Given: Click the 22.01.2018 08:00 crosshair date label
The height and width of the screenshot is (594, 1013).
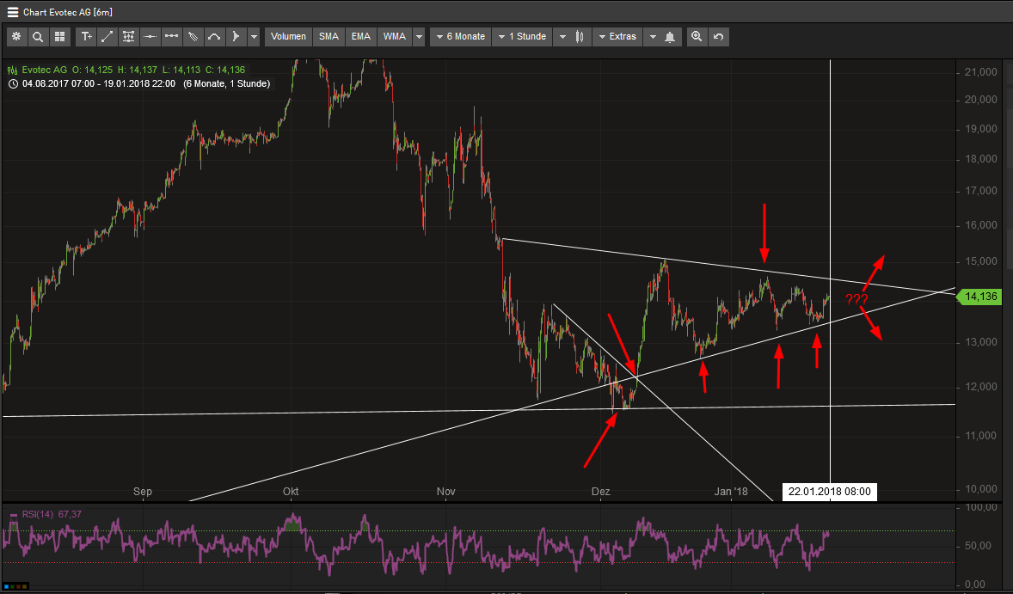Looking at the screenshot, I should tap(830, 492).
